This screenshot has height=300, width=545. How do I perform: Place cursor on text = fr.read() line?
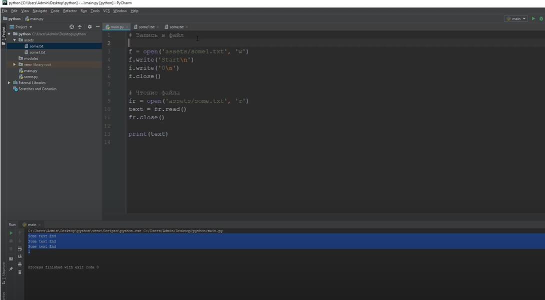(x=157, y=109)
